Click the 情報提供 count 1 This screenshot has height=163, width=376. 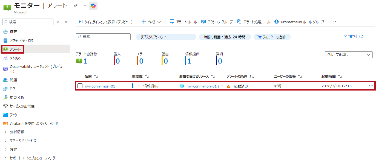[x=189, y=61]
